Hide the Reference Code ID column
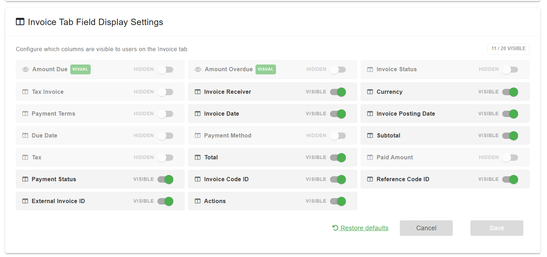Image resolution: width=547 pixels, height=257 pixels. pos(510,179)
